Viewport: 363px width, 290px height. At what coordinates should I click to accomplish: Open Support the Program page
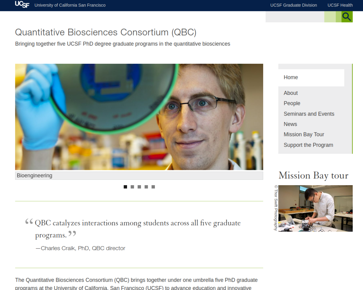click(x=308, y=145)
